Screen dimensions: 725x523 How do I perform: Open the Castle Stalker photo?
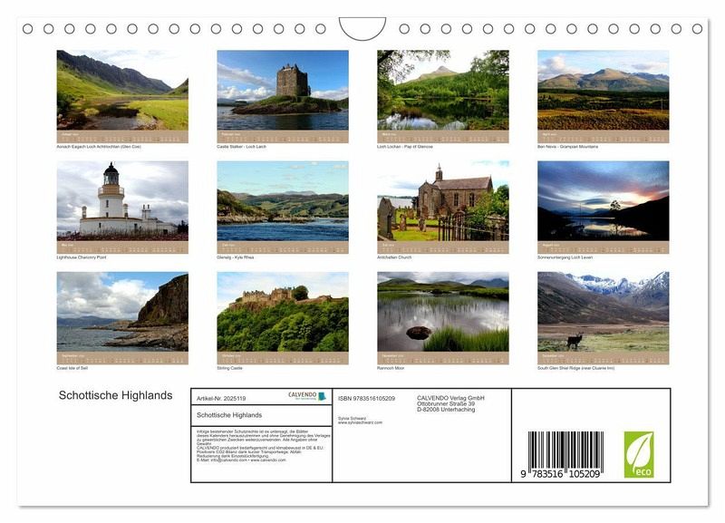click(x=283, y=90)
